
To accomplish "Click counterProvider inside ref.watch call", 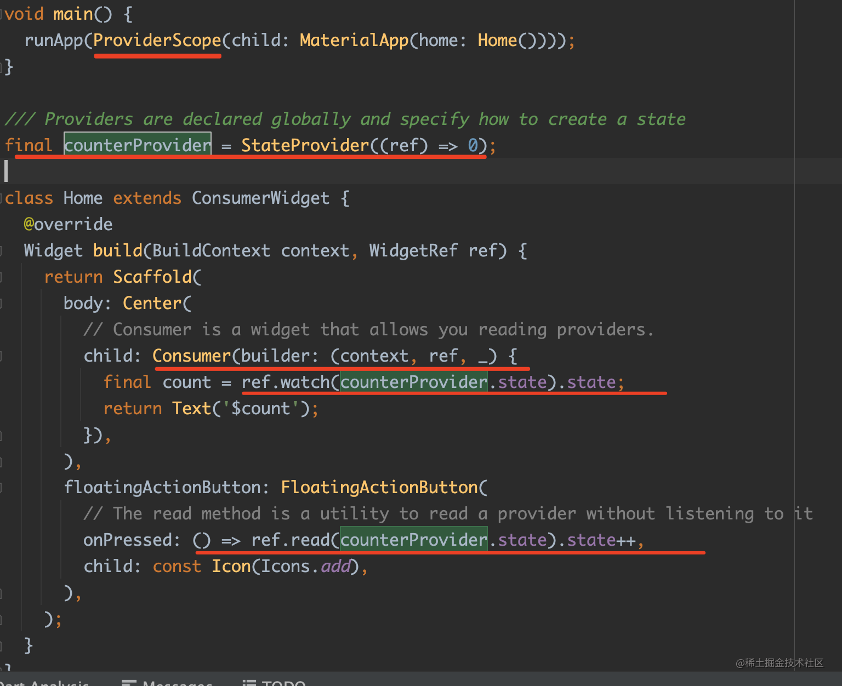I will click(x=414, y=382).
